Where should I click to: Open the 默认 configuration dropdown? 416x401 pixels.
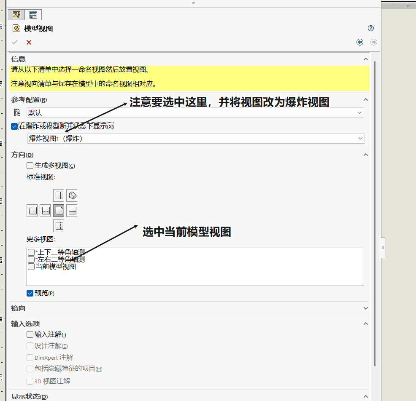point(360,112)
